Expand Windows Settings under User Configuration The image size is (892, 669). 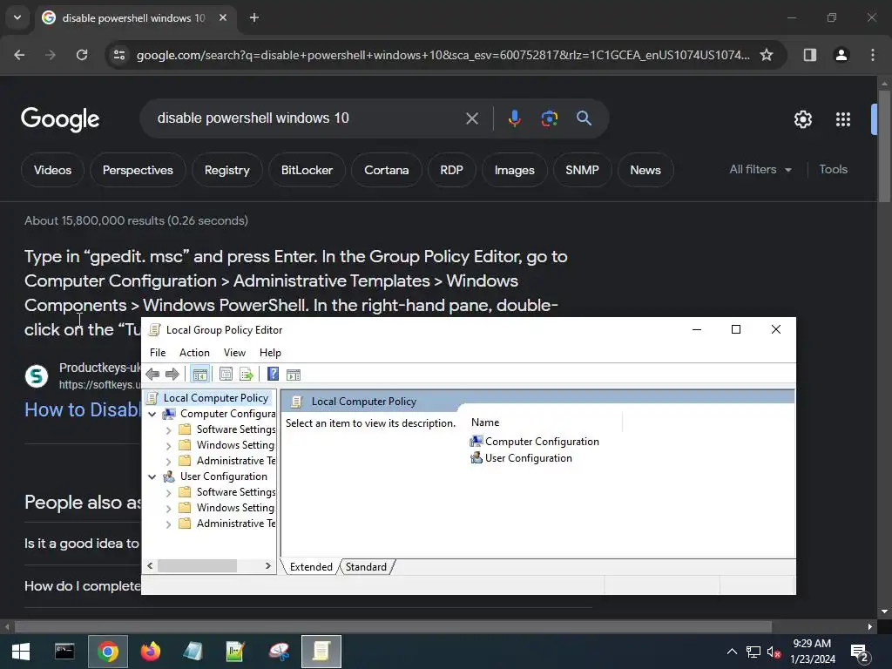pos(168,508)
